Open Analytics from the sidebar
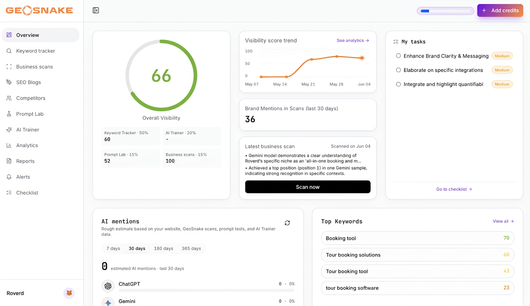This screenshot has width=530, height=306. 41,145
